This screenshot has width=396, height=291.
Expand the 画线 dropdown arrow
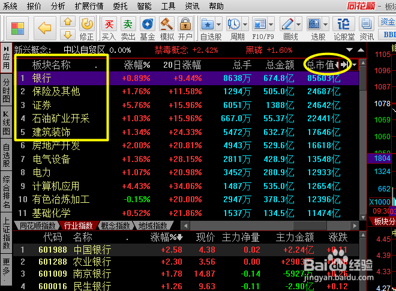299,25
